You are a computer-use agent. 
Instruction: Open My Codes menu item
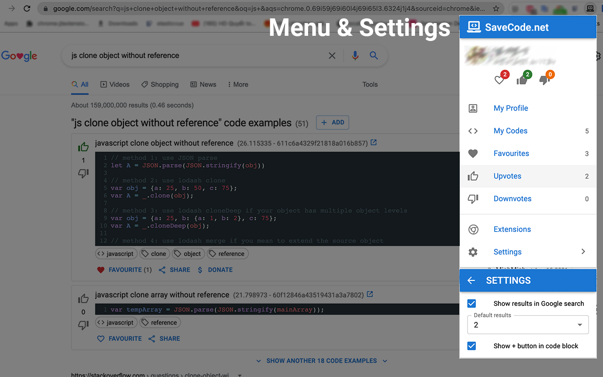click(528, 131)
